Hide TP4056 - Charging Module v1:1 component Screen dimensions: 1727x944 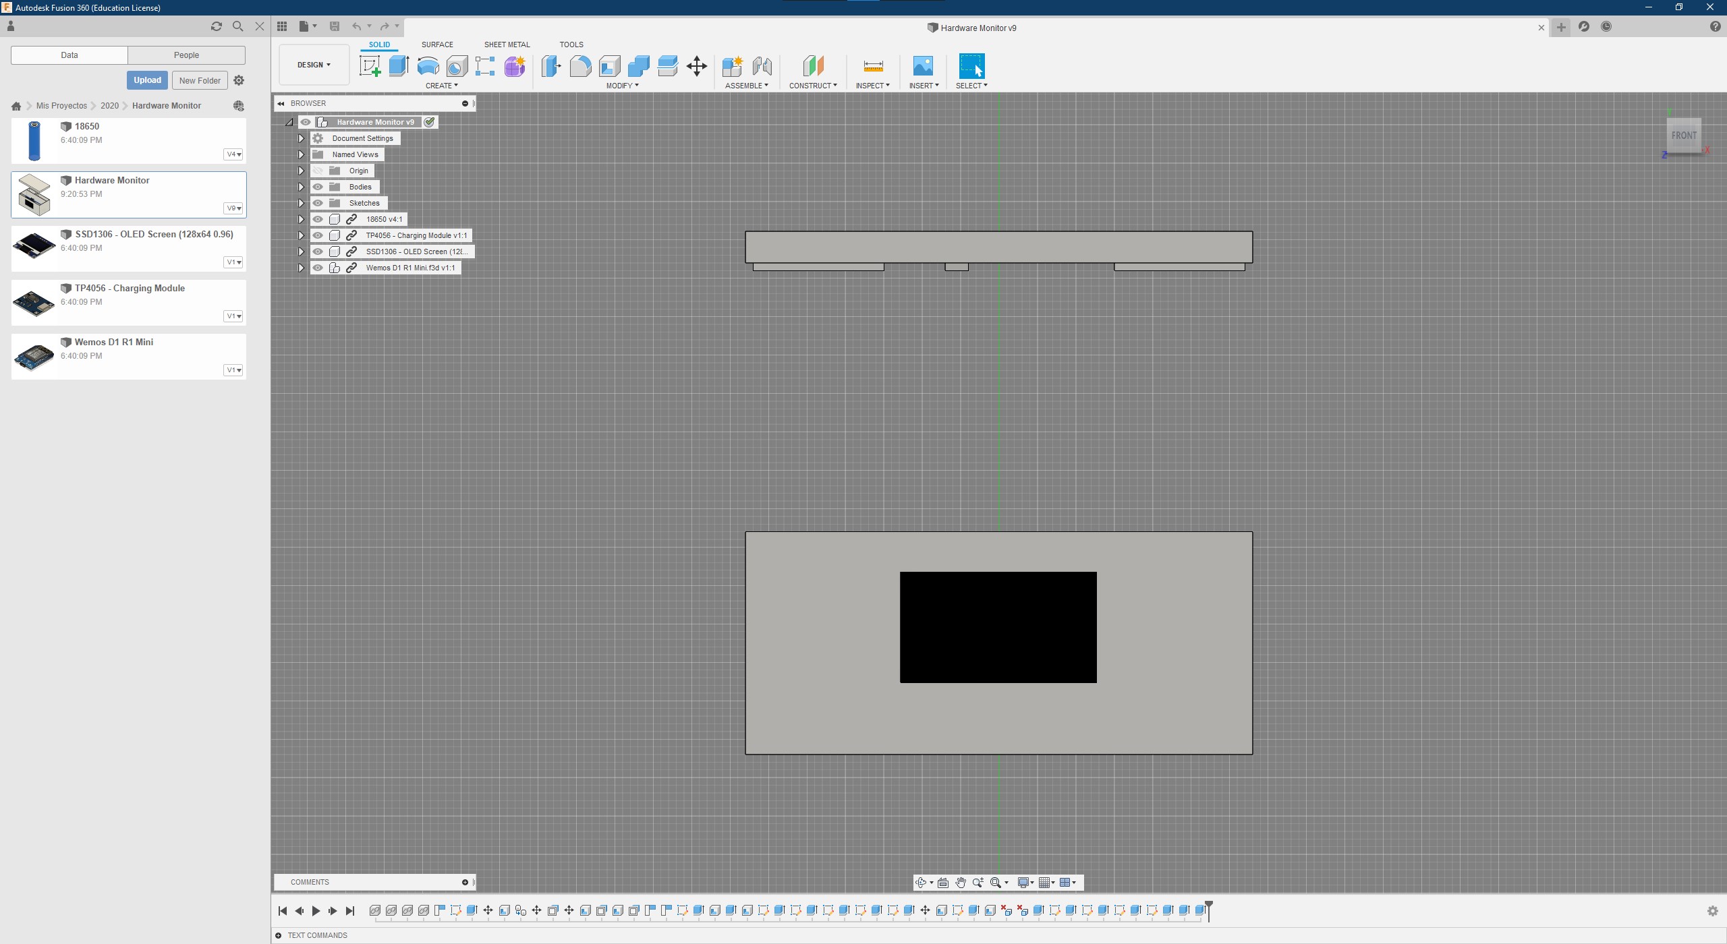pos(318,235)
